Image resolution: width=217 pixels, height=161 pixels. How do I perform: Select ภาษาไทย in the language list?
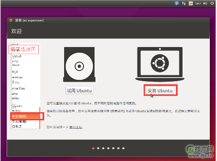click(x=25, y=88)
